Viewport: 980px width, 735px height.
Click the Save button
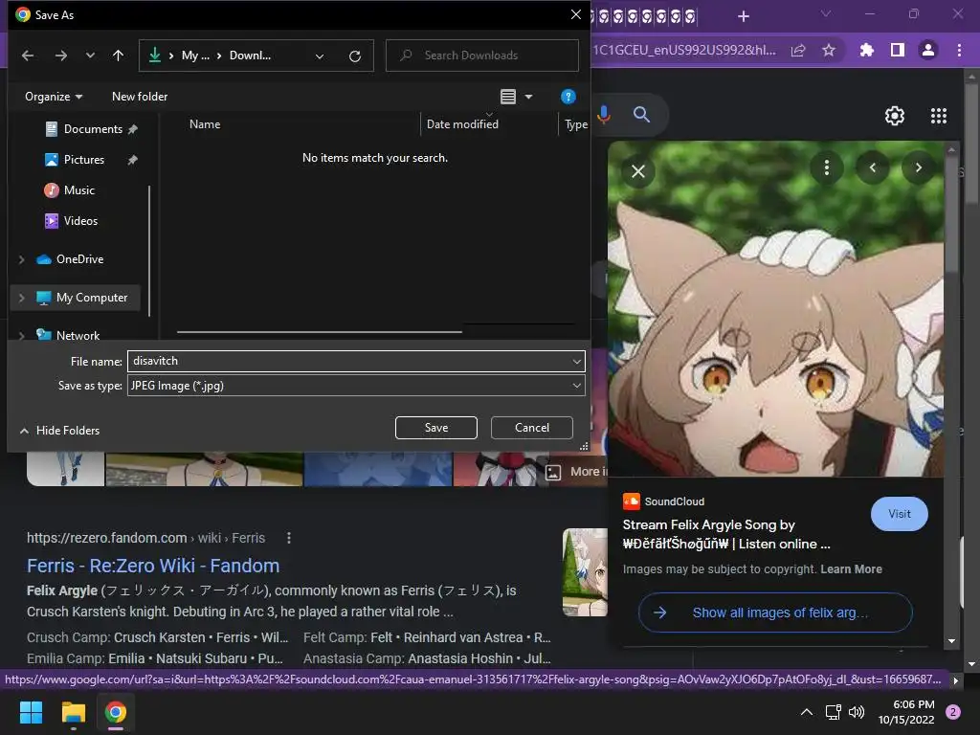pyautogui.click(x=436, y=428)
